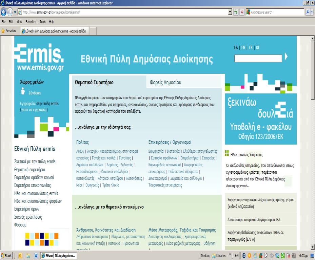This screenshot has width=315, height=260.
Task: Open Ευρετήριο ομάδων κοινού link
Action: click(34, 177)
